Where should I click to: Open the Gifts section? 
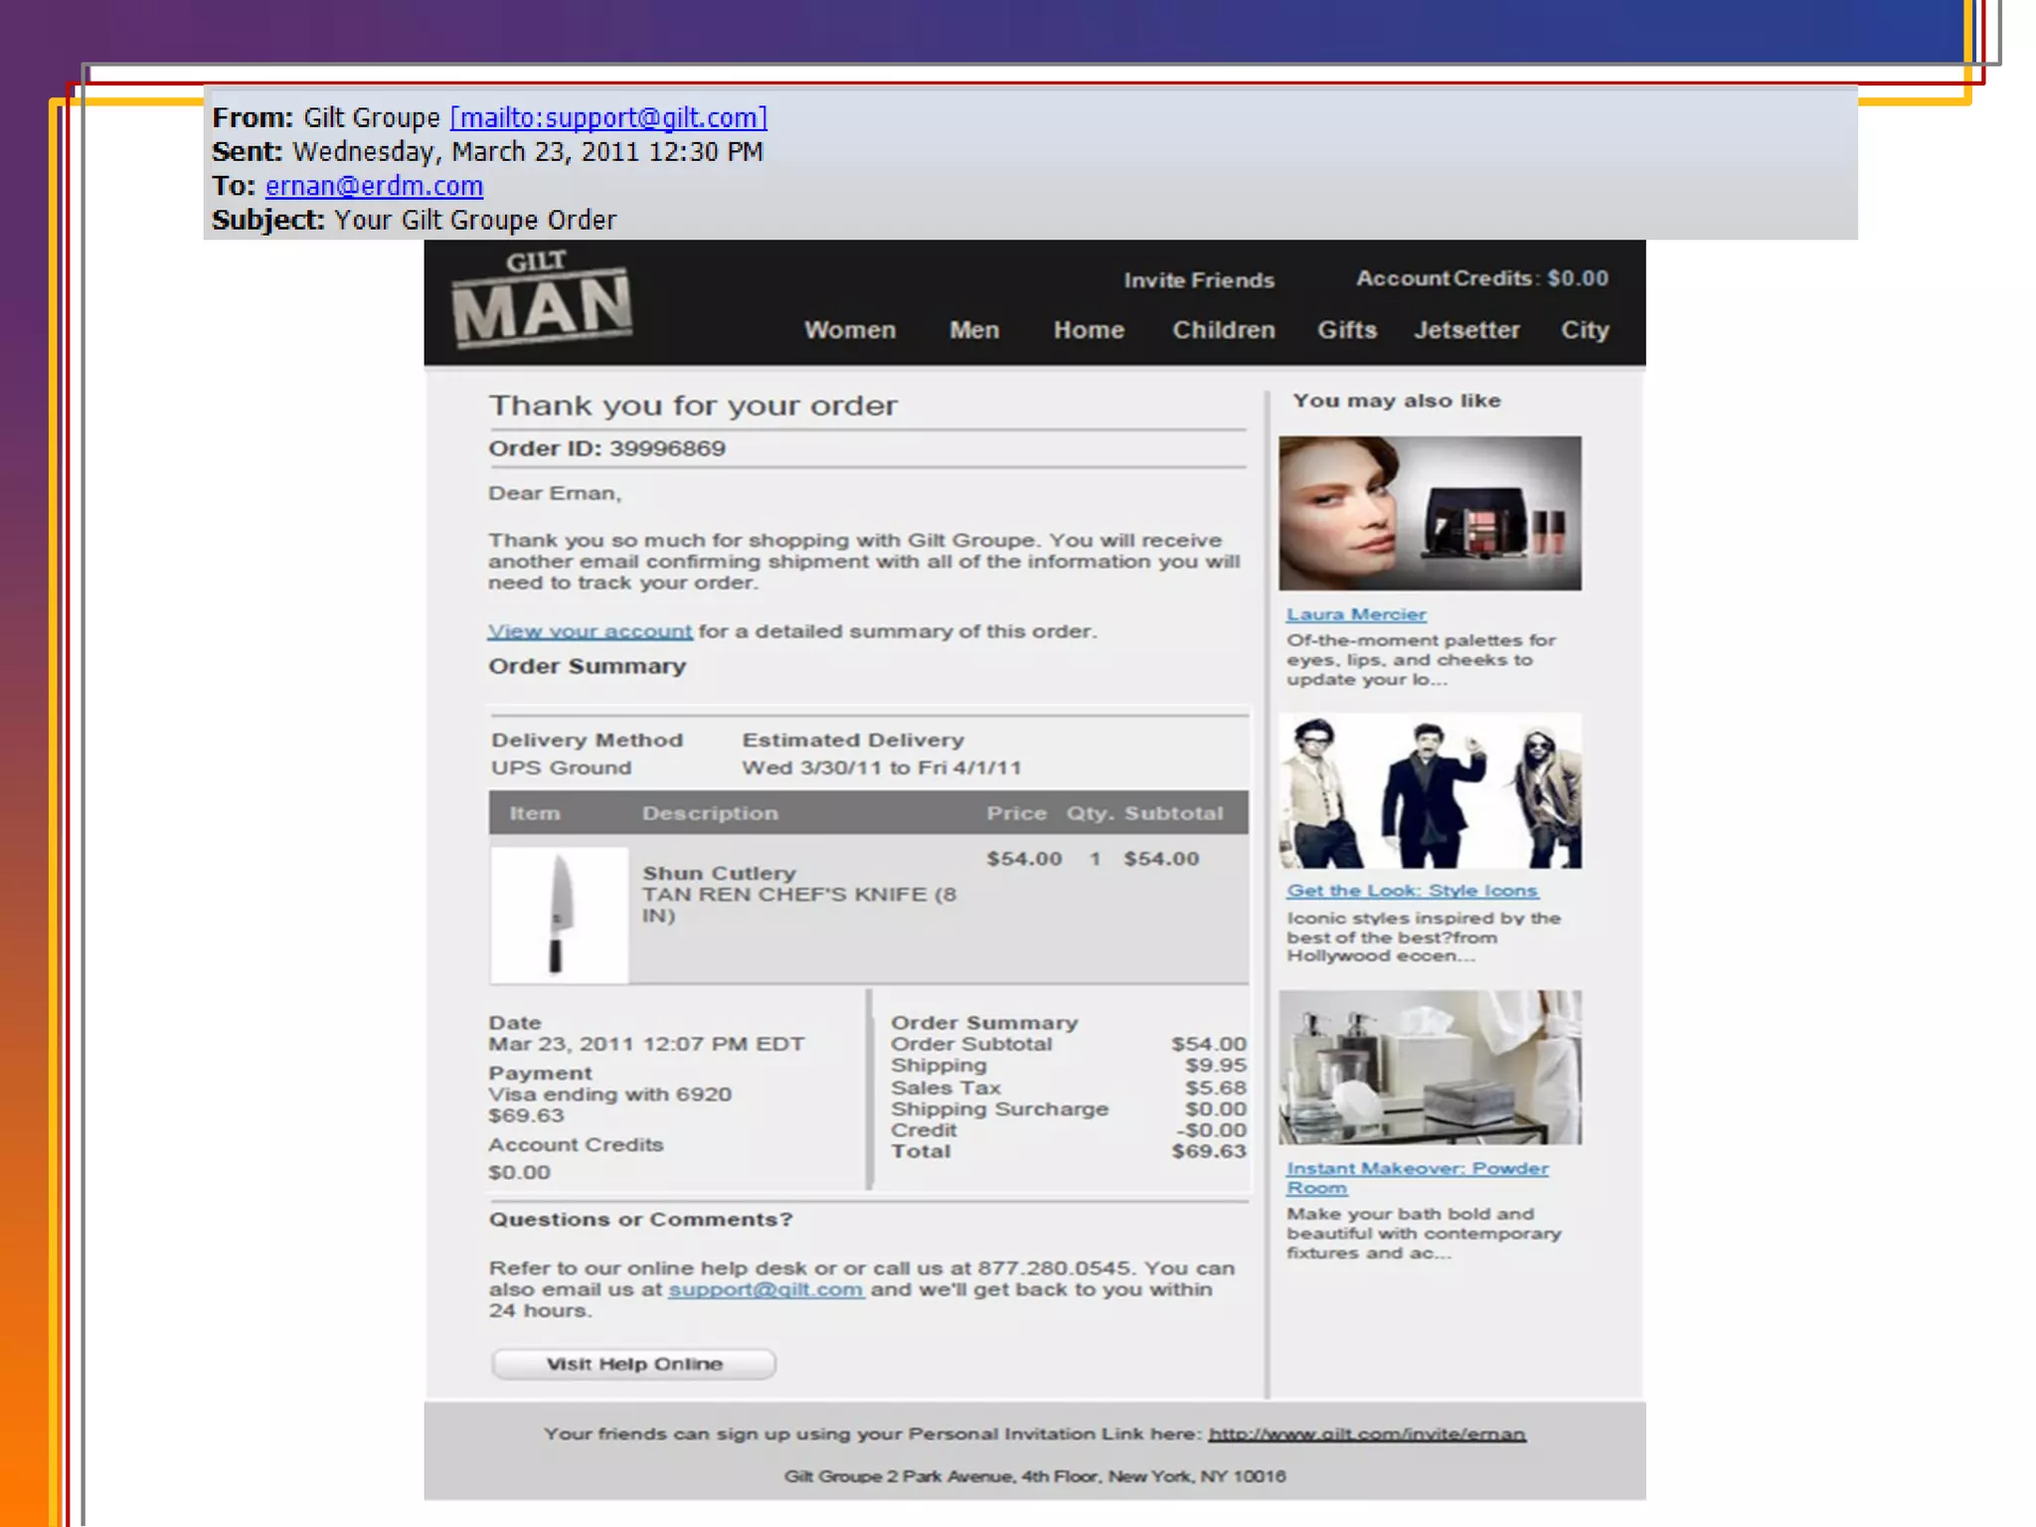pyautogui.click(x=1346, y=330)
